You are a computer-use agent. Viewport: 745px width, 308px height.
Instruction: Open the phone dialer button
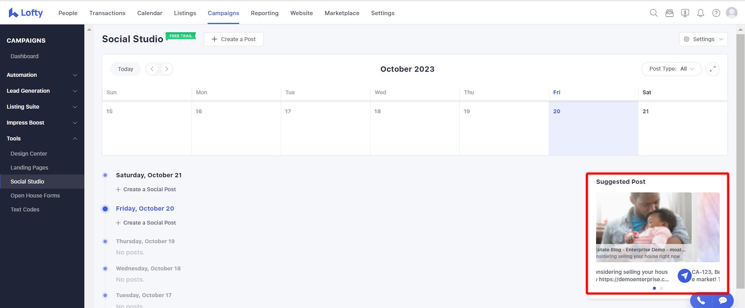[701, 300]
